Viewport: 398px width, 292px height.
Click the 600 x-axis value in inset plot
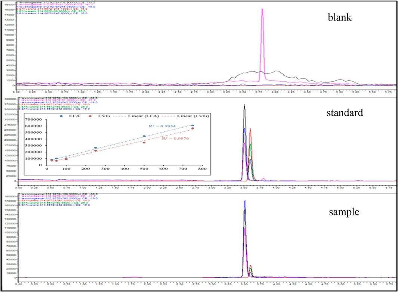point(163,169)
